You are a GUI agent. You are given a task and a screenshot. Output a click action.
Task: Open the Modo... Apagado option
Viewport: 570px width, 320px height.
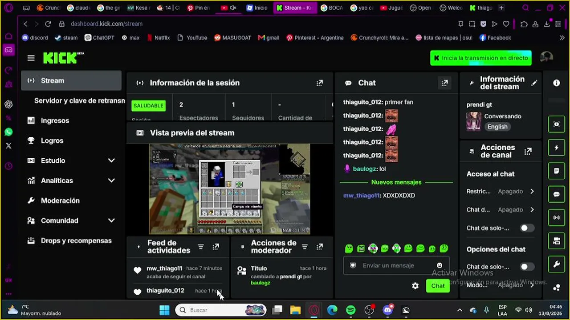(501, 285)
